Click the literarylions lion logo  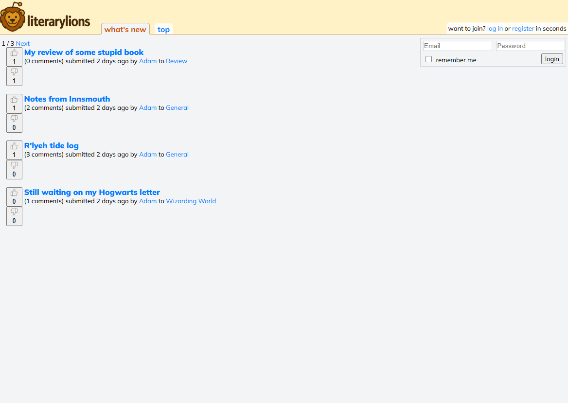[13, 16]
